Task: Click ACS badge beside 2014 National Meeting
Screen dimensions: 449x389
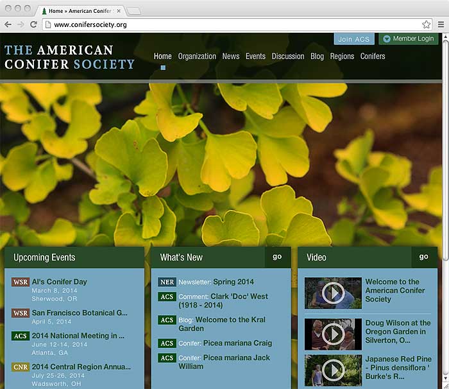Action: (x=21, y=336)
